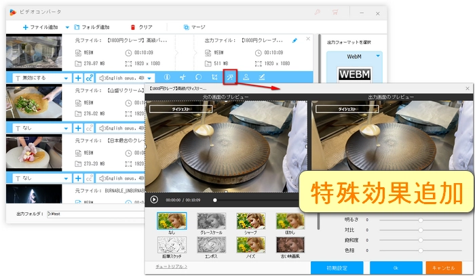Open the key registration icon in title bar

[317, 12]
